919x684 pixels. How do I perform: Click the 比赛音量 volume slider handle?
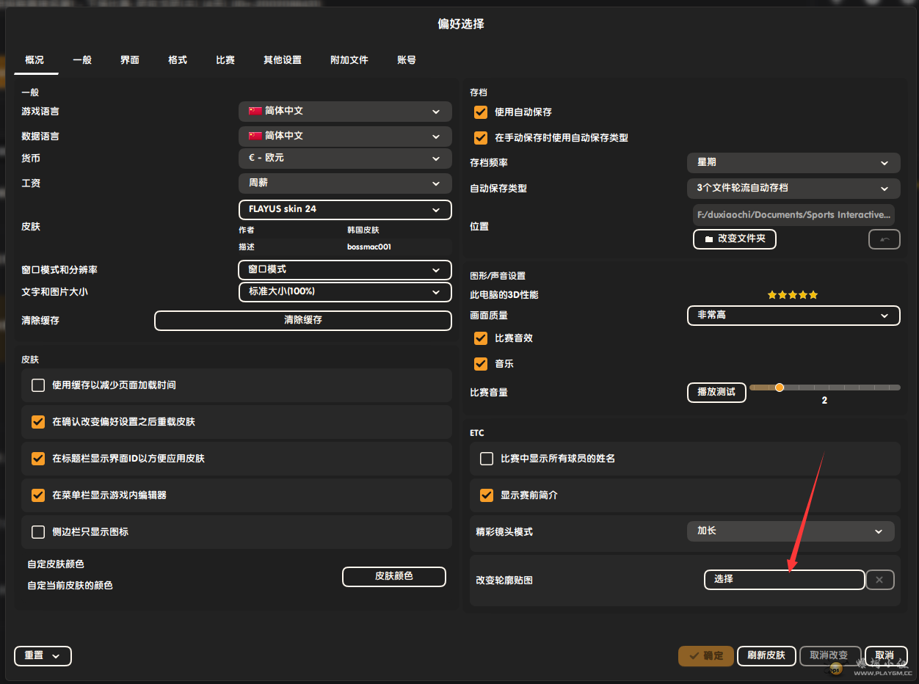pyautogui.click(x=780, y=388)
